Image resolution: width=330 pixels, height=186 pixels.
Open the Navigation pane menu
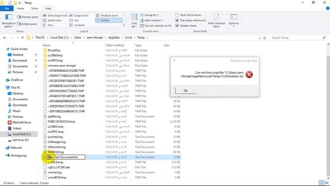(x=8, y=21)
